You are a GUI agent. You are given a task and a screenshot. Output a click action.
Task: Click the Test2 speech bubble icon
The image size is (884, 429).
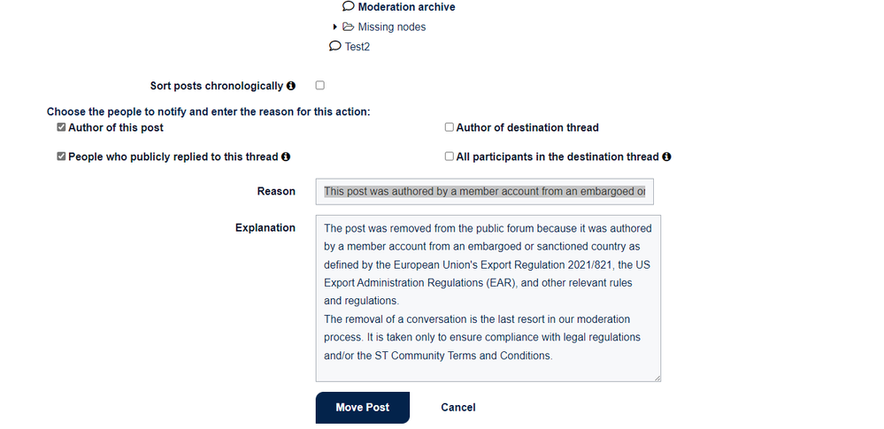pos(334,46)
